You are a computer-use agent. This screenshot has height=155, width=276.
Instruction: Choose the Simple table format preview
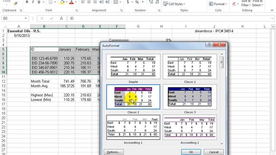pyautogui.click(x=133, y=66)
